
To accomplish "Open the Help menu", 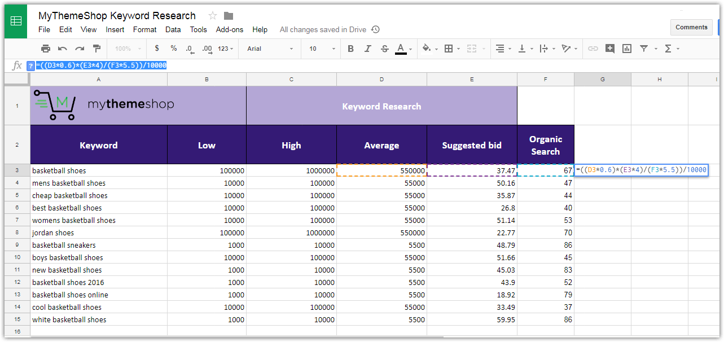I will pos(260,29).
